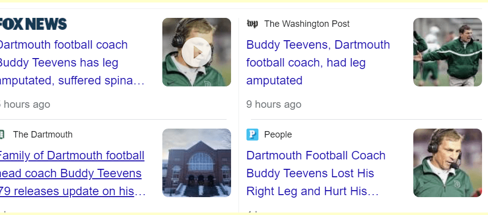Click the cut-off timestamp below The Dartmouth article
Image resolution: width=488 pixels, height=215 pixels.
tap(4, 213)
